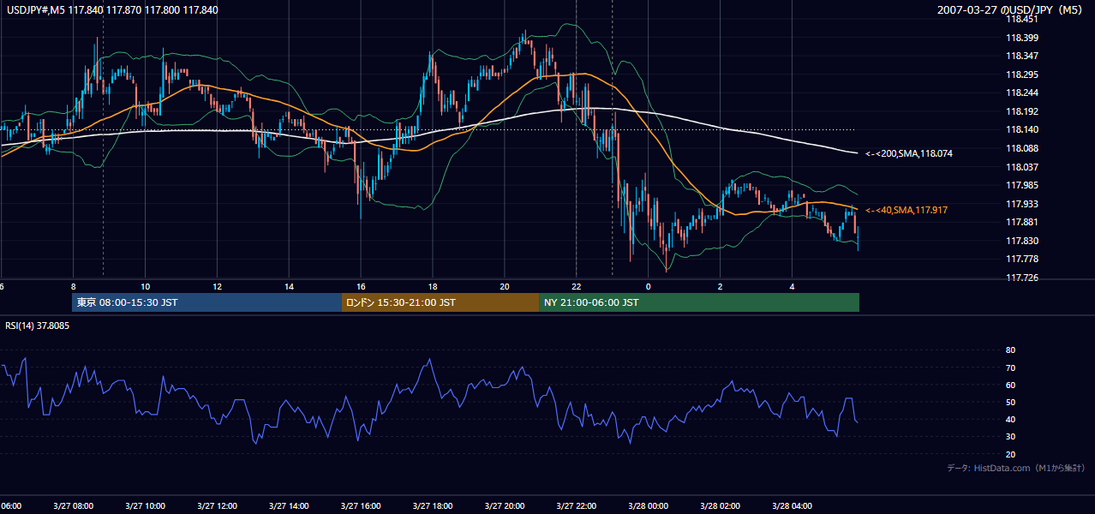The height and width of the screenshot is (514, 1095).
Task: Click the HistData.com data source credit
Action: click(x=1016, y=468)
